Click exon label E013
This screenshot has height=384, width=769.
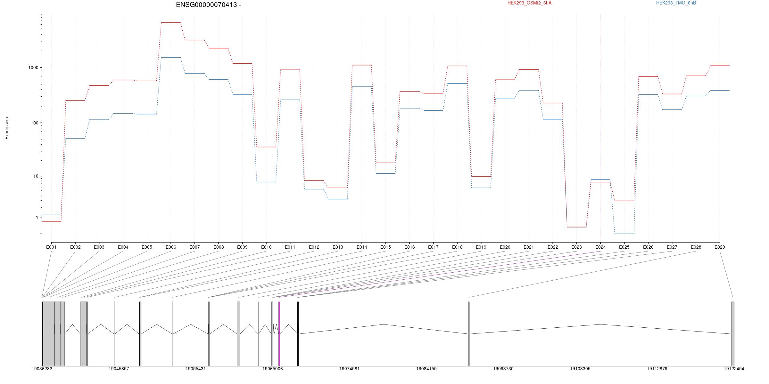tap(338, 247)
